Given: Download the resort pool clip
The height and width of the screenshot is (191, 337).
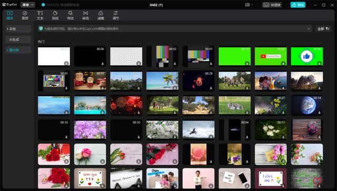Looking at the screenshot, I should tap(103, 112).
